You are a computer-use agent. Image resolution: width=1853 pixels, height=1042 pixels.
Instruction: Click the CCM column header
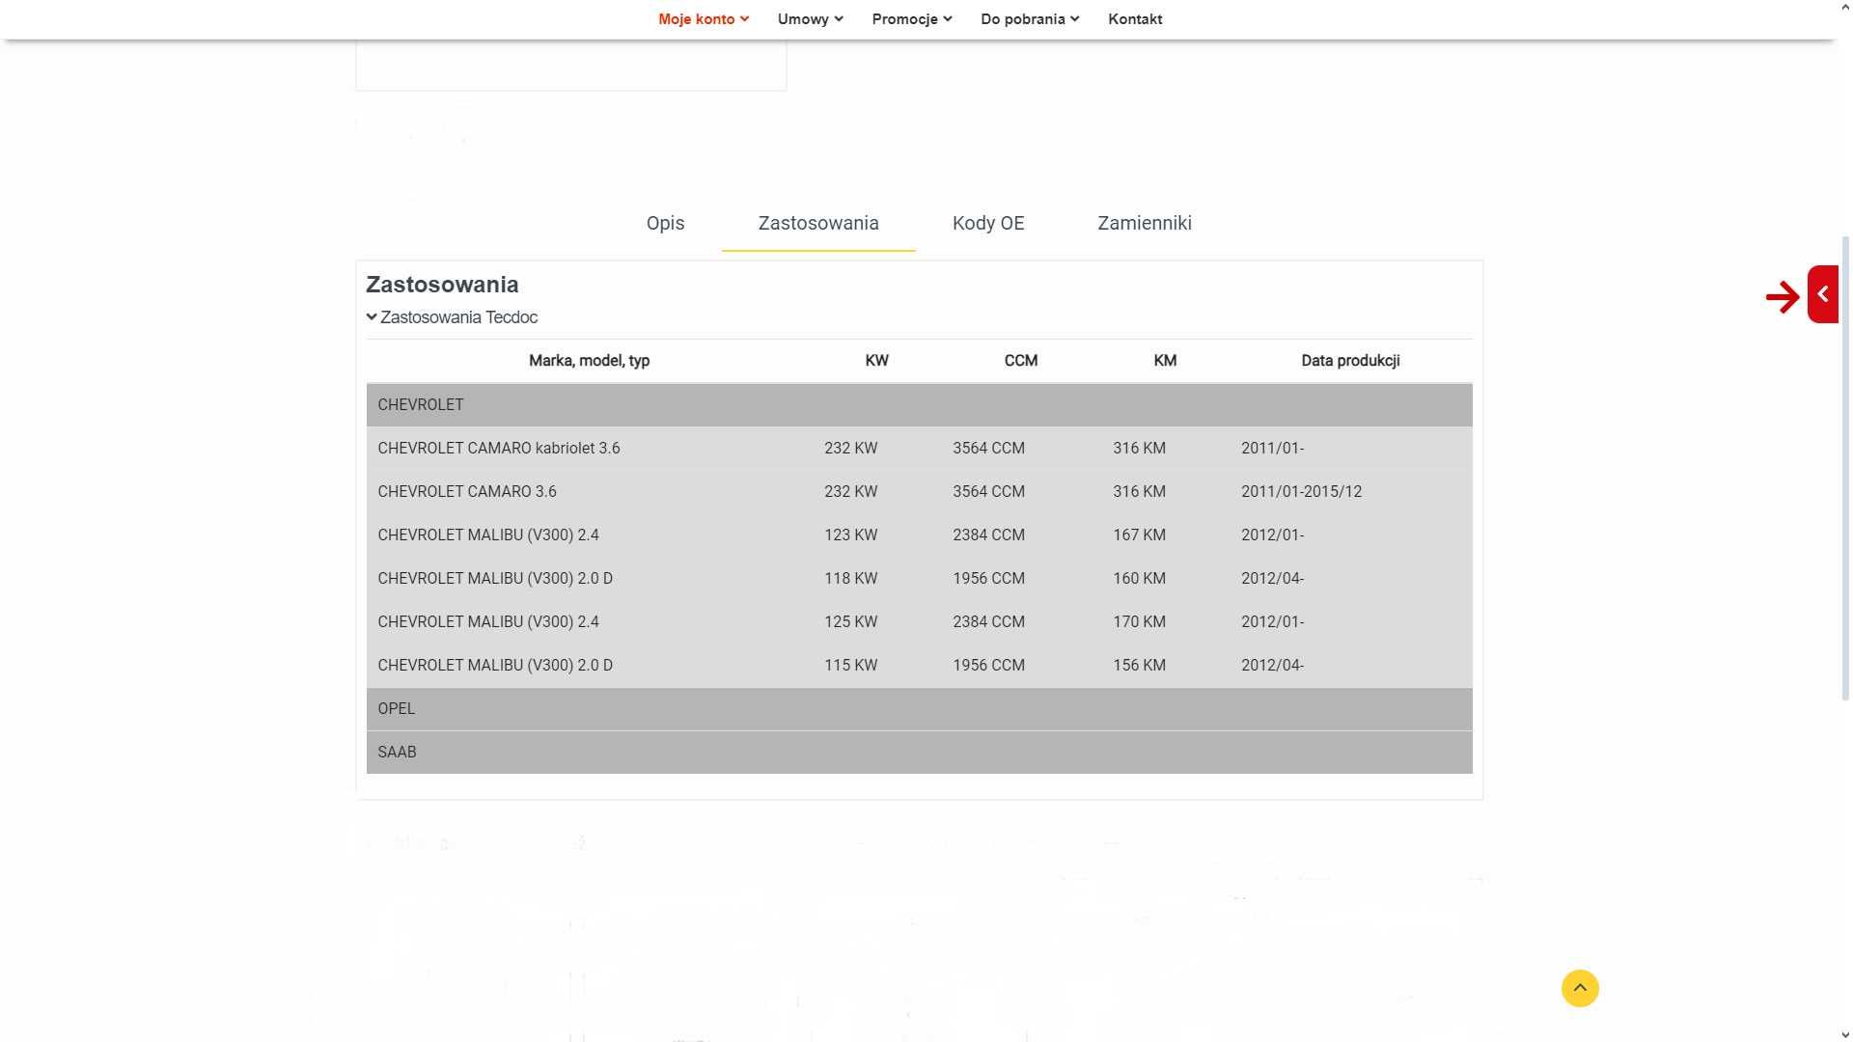(x=1020, y=361)
